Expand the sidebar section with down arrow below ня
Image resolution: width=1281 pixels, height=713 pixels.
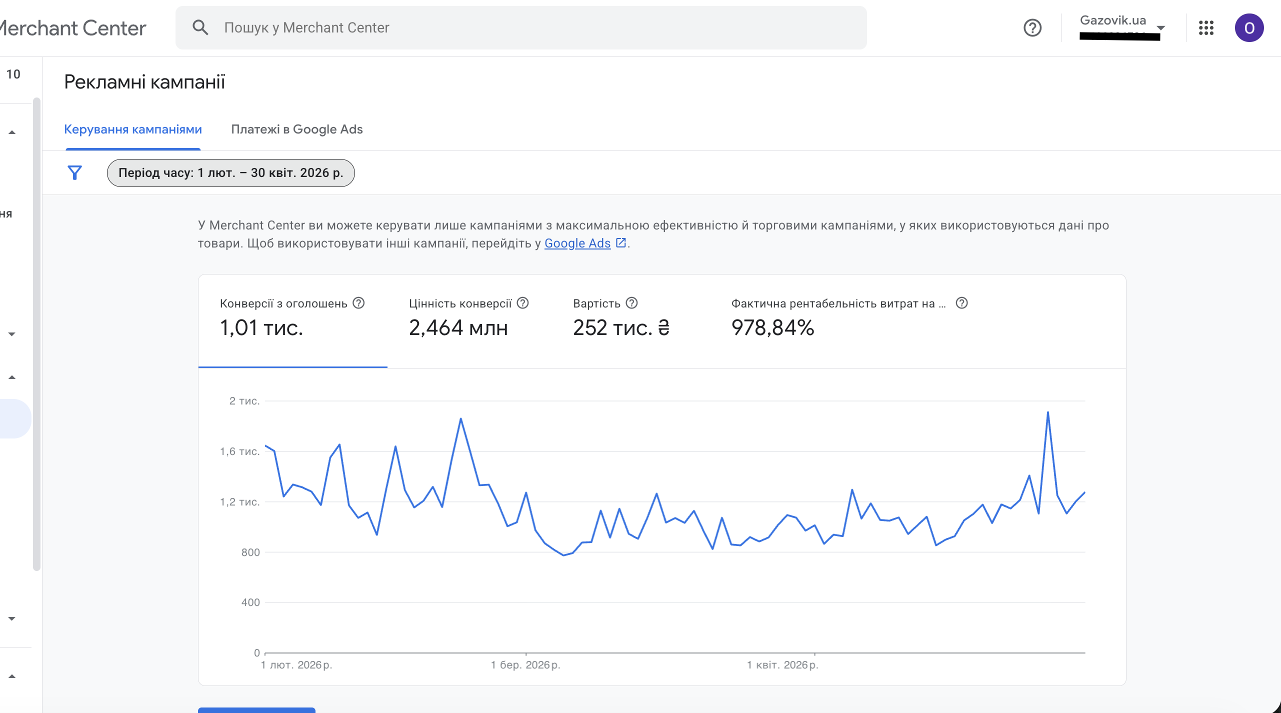pos(12,334)
